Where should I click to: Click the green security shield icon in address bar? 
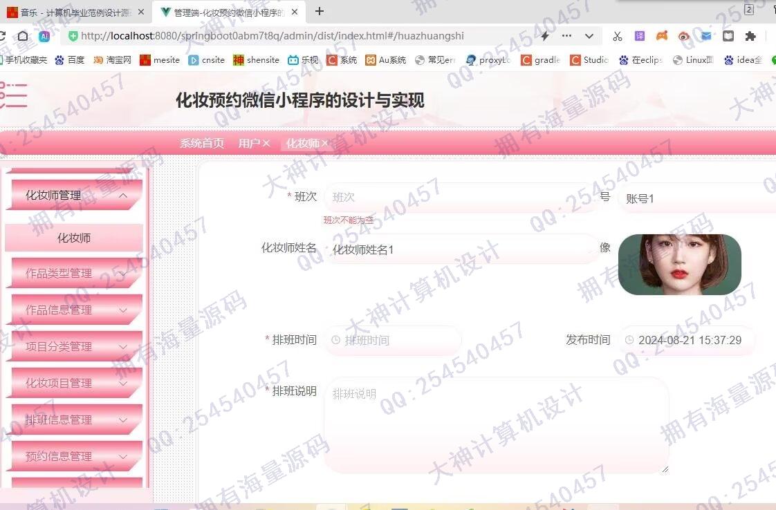[73, 36]
